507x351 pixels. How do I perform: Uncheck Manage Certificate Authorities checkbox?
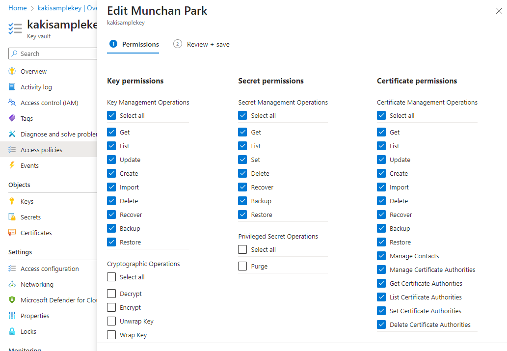click(381, 270)
